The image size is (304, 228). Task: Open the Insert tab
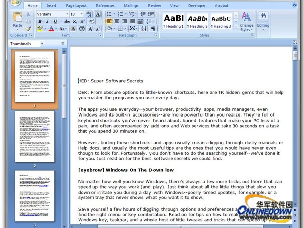51,6
